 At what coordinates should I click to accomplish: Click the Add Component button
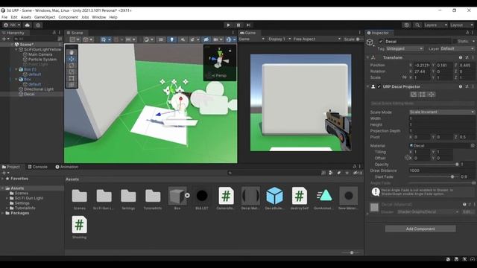pos(420,229)
